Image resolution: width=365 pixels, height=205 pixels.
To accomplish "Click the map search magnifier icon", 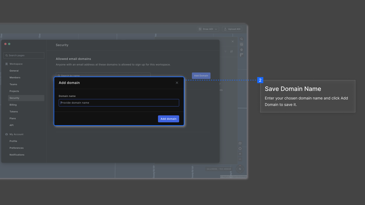I will [241, 39].
